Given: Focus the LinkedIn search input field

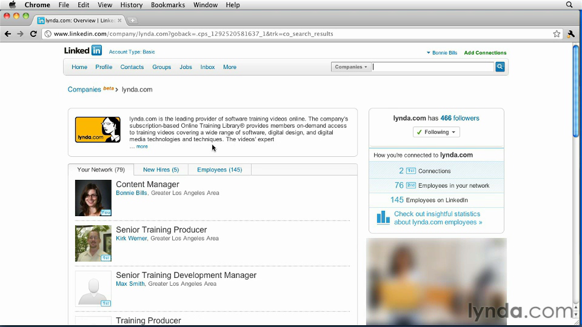Looking at the screenshot, I should pyautogui.click(x=433, y=67).
